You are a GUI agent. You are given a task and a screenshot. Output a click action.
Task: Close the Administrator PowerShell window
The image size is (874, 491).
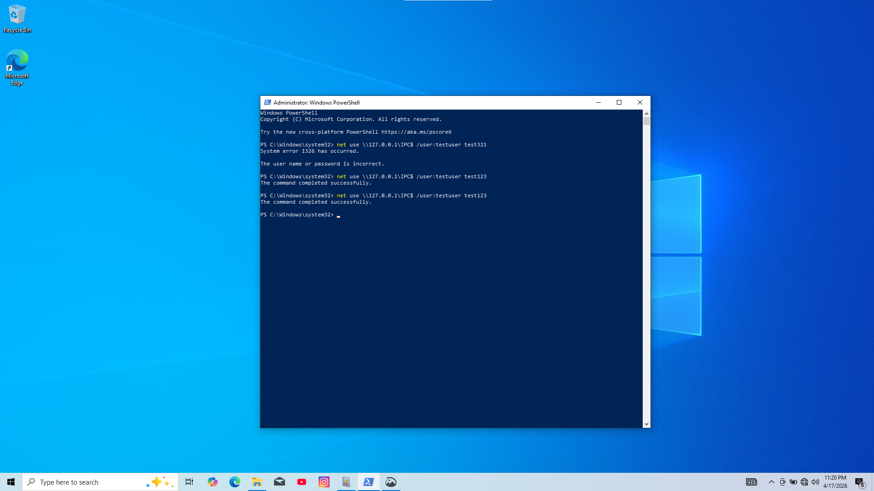pyautogui.click(x=640, y=103)
